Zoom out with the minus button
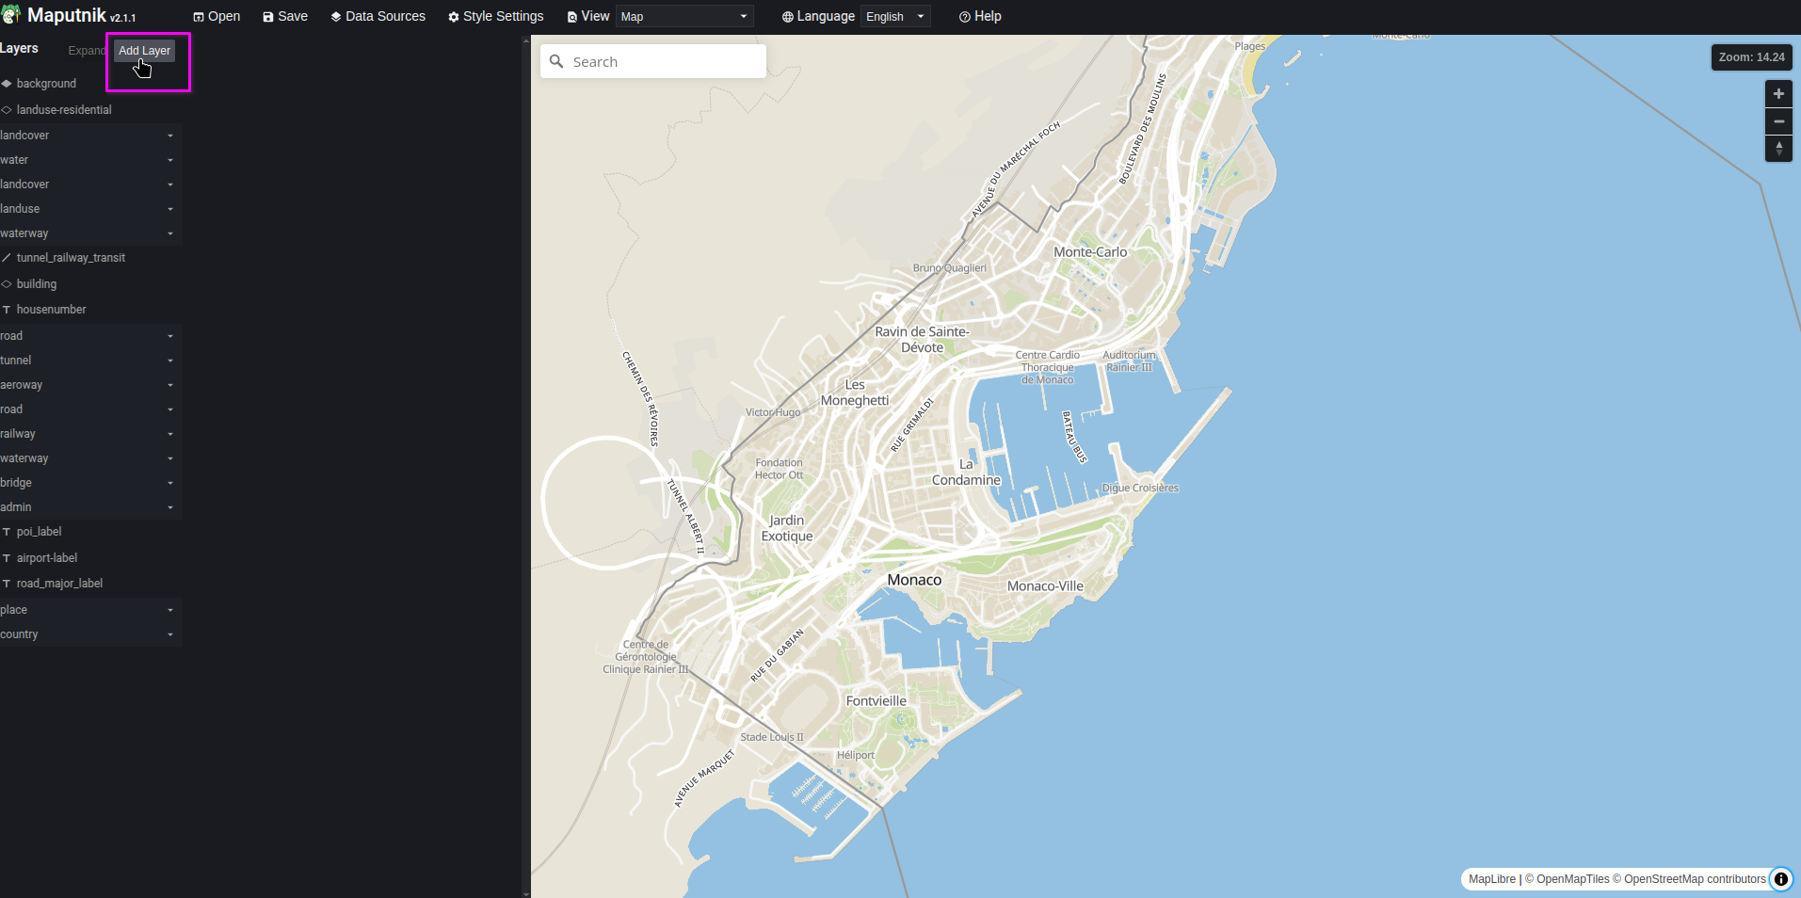Viewport: 1801px width, 898px height. point(1778,121)
